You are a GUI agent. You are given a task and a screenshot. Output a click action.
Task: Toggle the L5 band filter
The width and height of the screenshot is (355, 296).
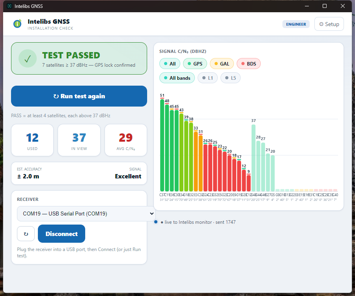(230, 78)
